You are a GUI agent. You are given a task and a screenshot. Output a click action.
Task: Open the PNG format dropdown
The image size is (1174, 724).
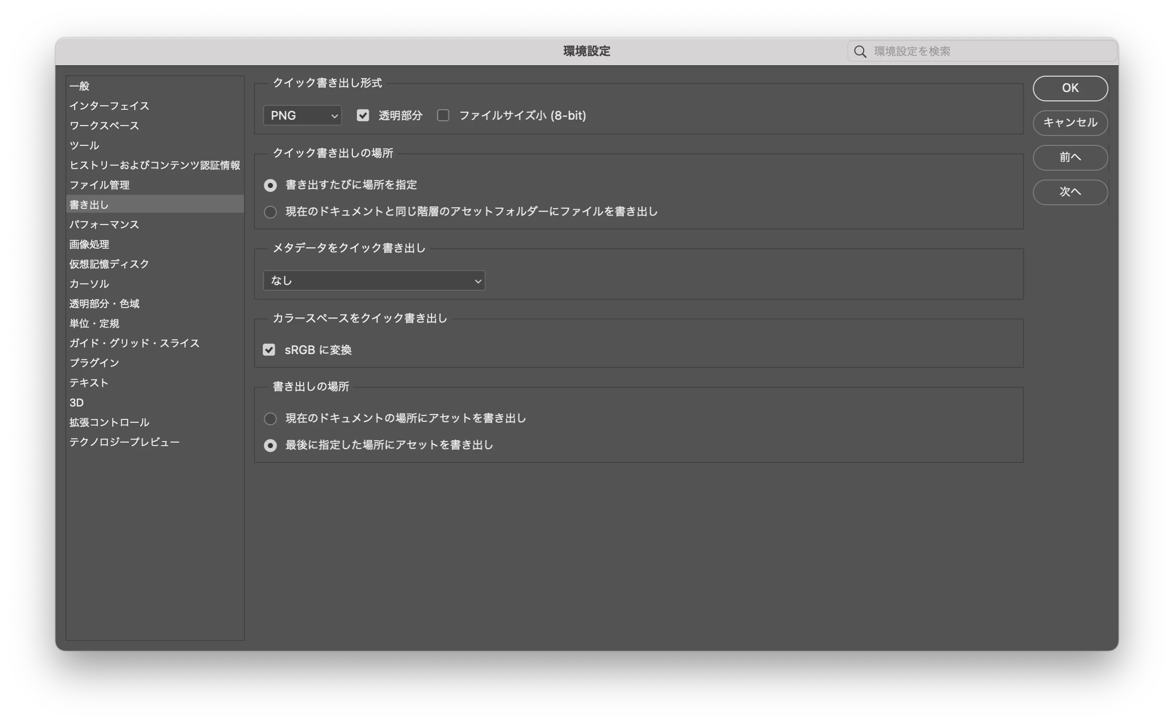[302, 116]
